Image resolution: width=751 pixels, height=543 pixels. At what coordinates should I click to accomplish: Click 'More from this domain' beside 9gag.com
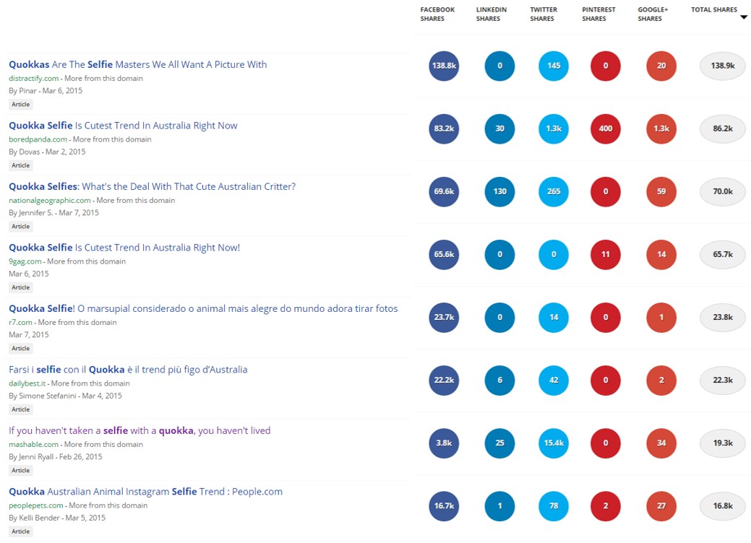coord(86,261)
